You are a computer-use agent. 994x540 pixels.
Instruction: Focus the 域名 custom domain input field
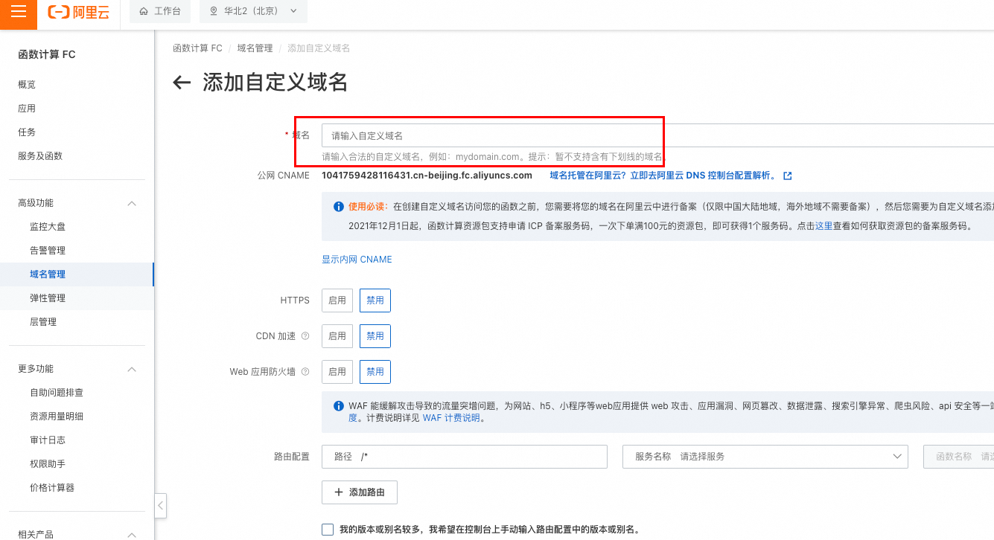click(x=657, y=135)
